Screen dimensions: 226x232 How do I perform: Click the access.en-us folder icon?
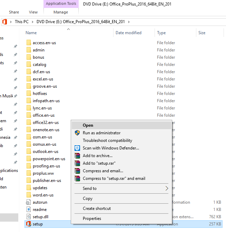click(29, 42)
